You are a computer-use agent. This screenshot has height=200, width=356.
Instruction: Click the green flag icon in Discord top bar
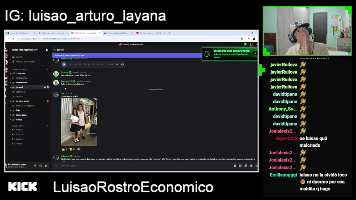(x=245, y=44)
